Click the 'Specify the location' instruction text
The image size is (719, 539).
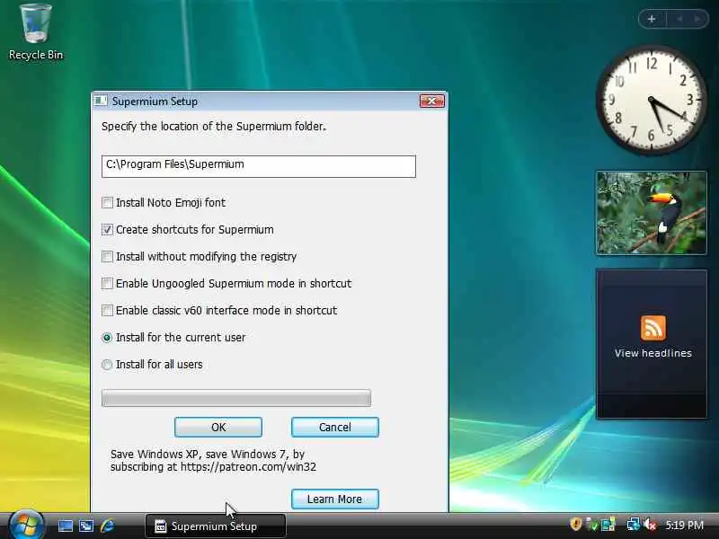coord(214,127)
